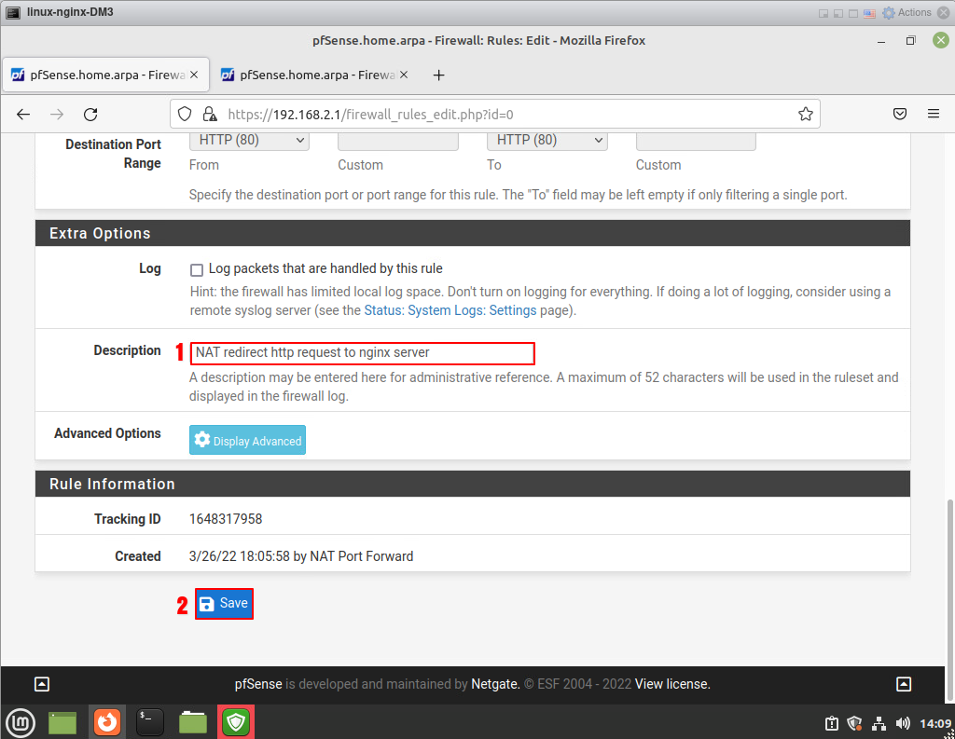955x739 pixels.
Task: Open the Status: System Logs: Settings link
Action: [x=450, y=310]
